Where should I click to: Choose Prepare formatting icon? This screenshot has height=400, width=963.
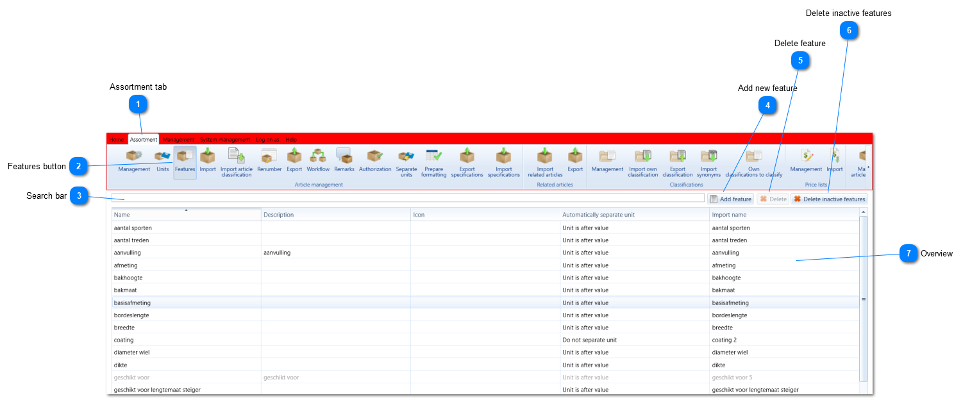[434, 163]
